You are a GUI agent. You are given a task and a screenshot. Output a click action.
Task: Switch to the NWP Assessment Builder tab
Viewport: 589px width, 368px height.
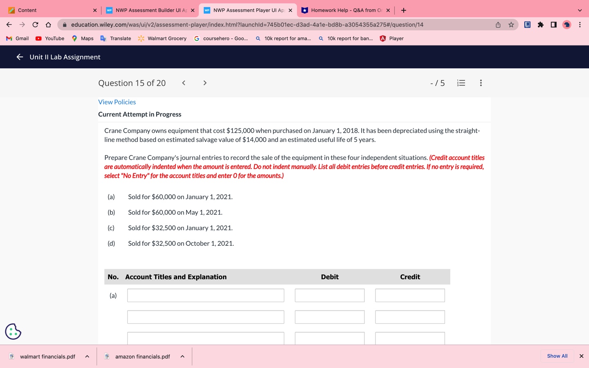[149, 10]
